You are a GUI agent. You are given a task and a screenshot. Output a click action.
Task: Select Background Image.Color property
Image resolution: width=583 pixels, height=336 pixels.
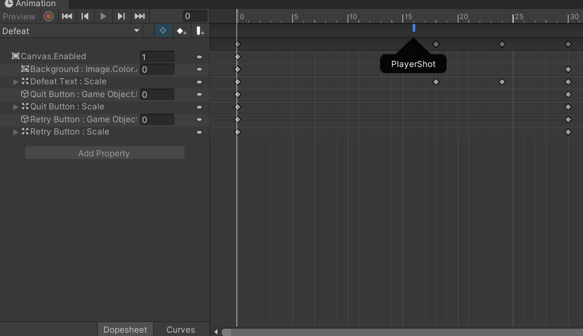point(105,69)
